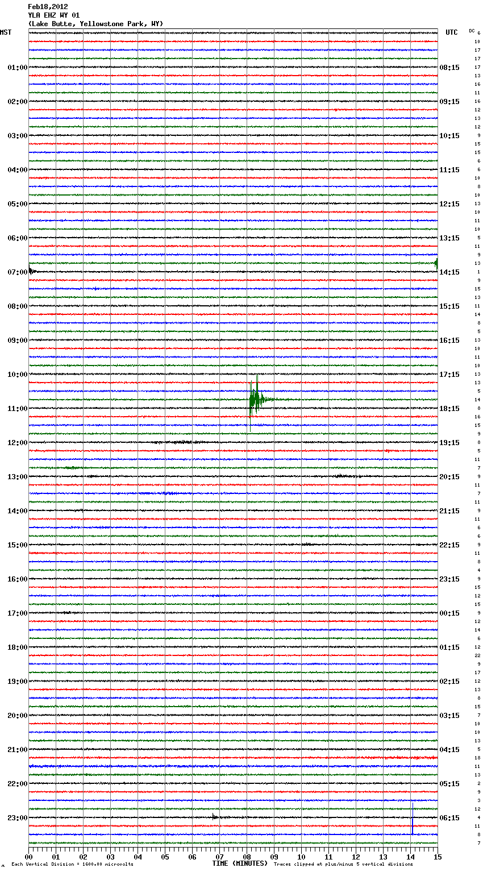The image size is (483, 872).
Task: Select the 05:00 MST time label
Action: pos(18,204)
